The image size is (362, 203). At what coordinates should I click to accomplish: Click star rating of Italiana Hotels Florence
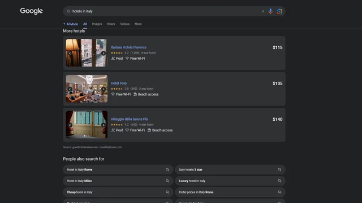[117, 53]
